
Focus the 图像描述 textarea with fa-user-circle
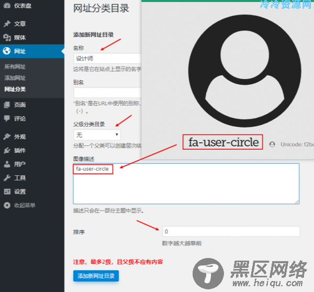click(186, 184)
